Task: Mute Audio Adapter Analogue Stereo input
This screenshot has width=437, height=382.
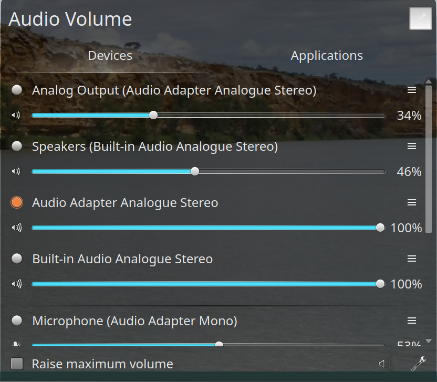Action: [x=16, y=228]
